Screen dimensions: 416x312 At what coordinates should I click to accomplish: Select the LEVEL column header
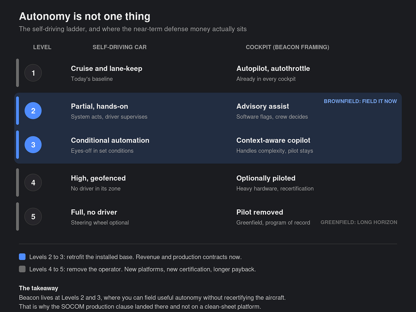42,47
